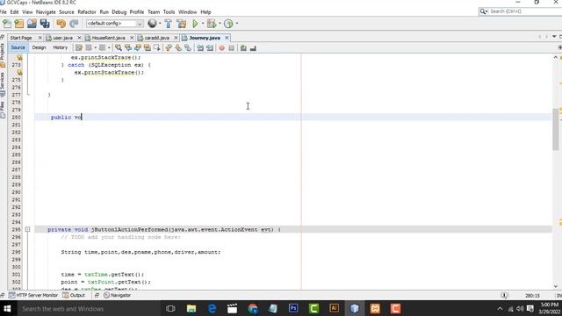Open the Debug menu
The height and width of the screenshot is (316, 562).
(119, 11)
